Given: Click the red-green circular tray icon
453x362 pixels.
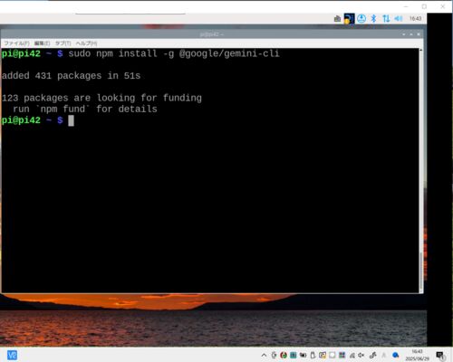Looking at the screenshot, I should click(284, 356).
